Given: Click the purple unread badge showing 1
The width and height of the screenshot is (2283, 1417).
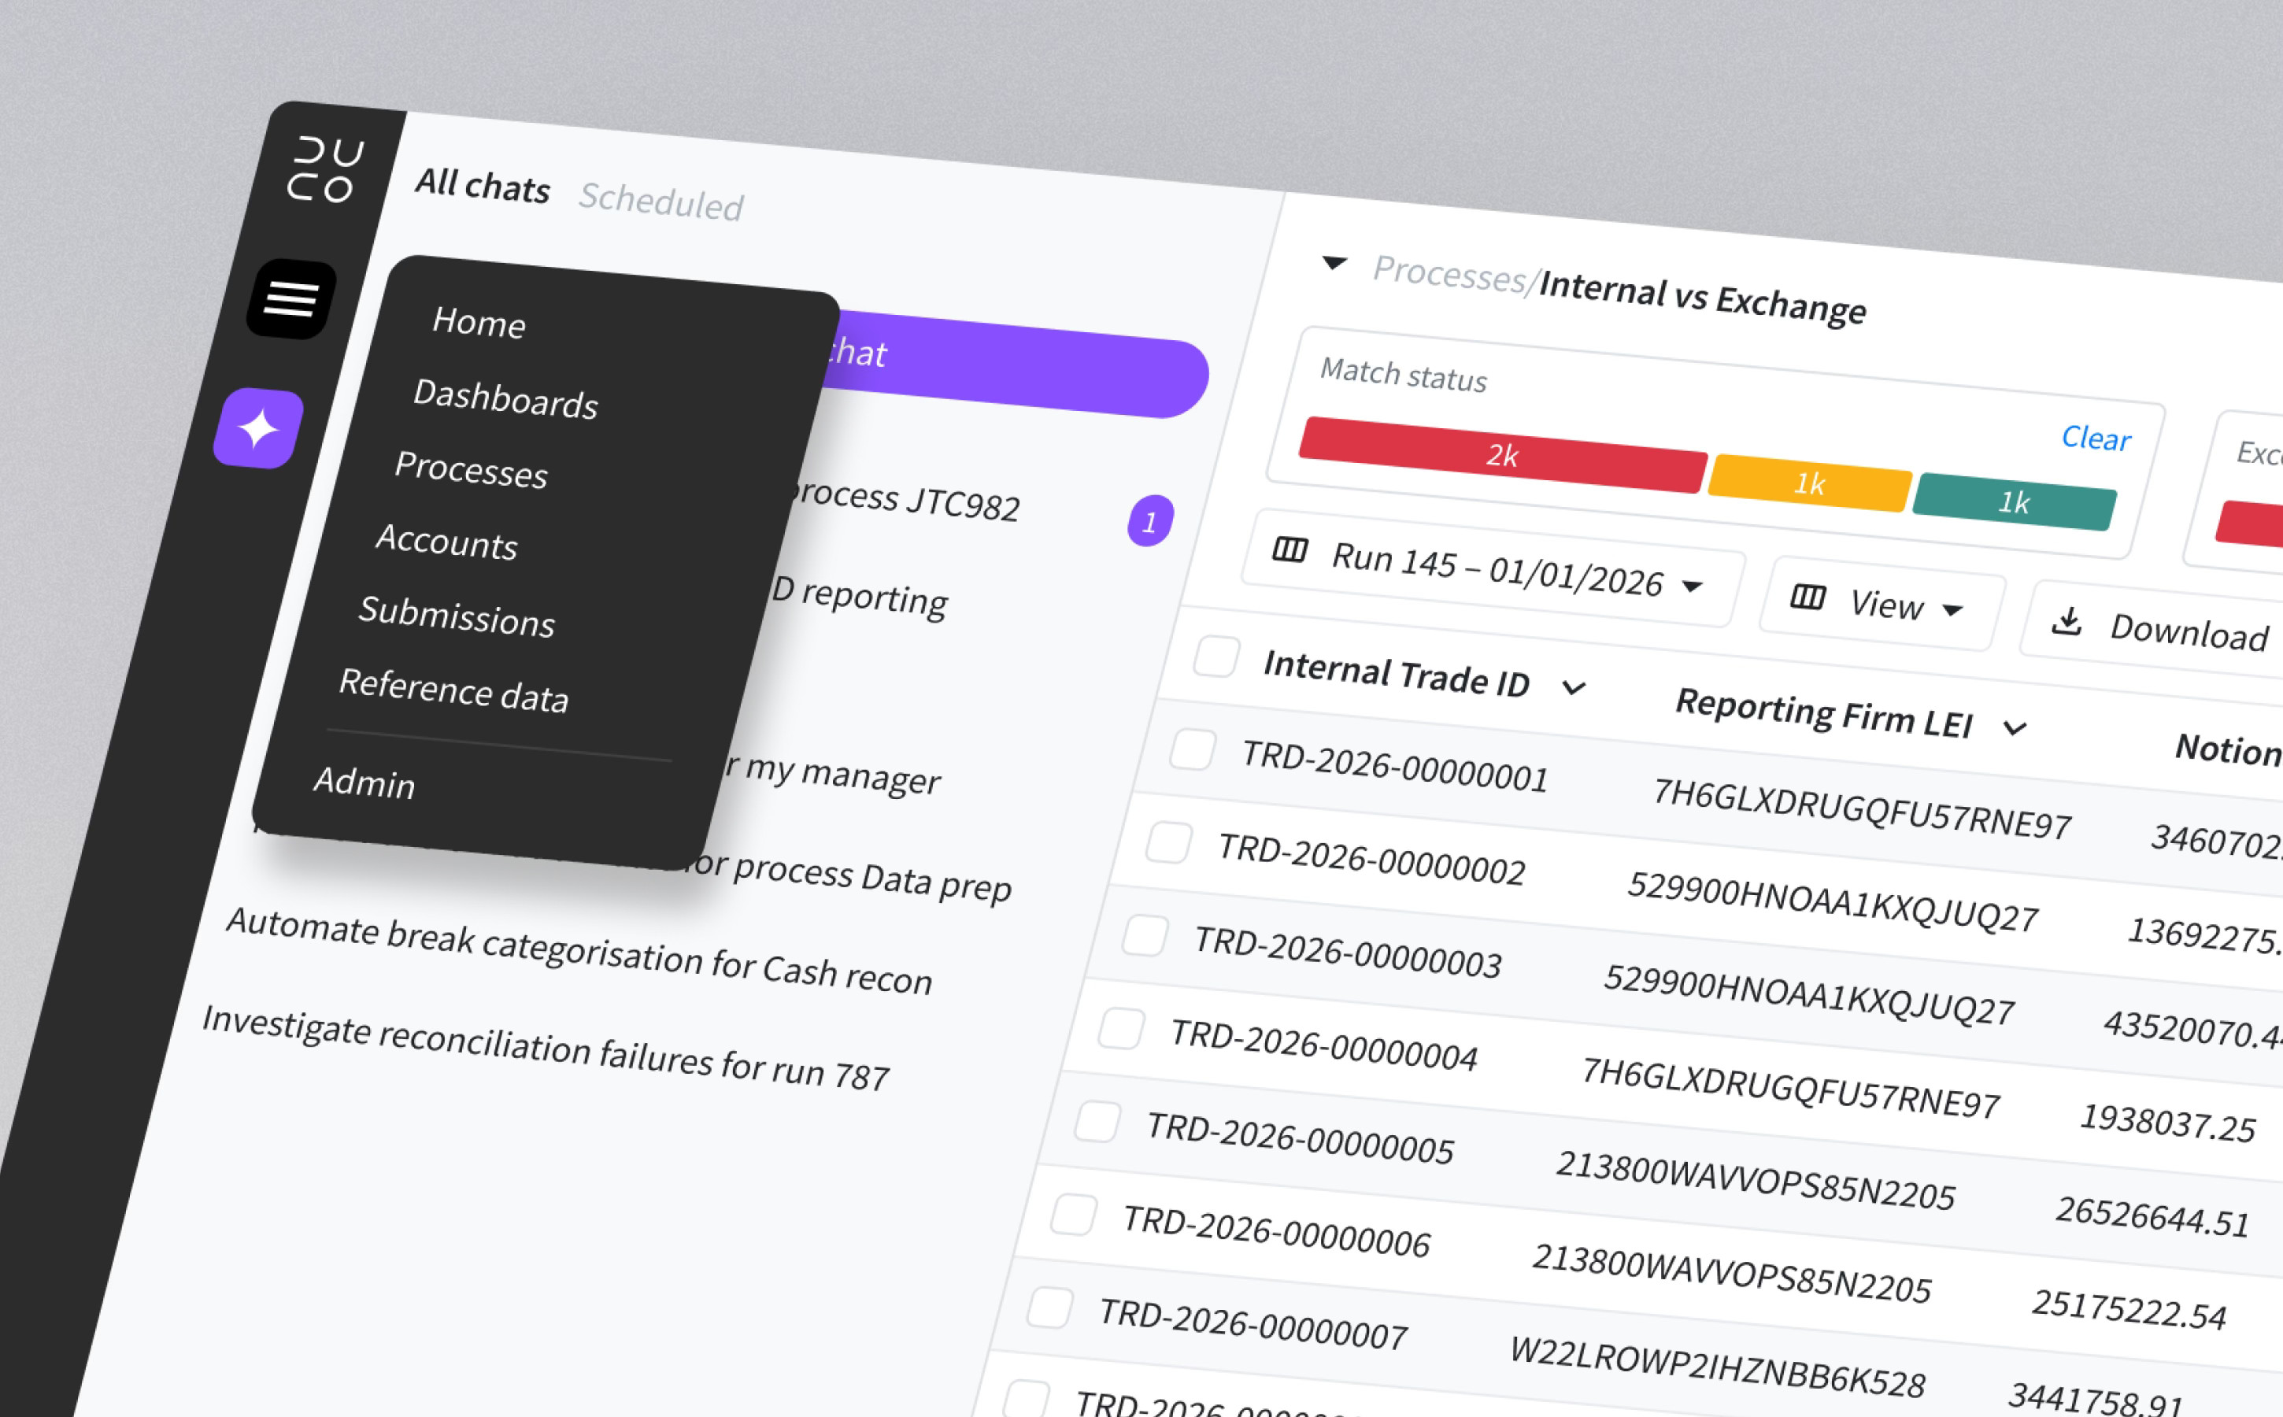Looking at the screenshot, I should click(1150, 521).
